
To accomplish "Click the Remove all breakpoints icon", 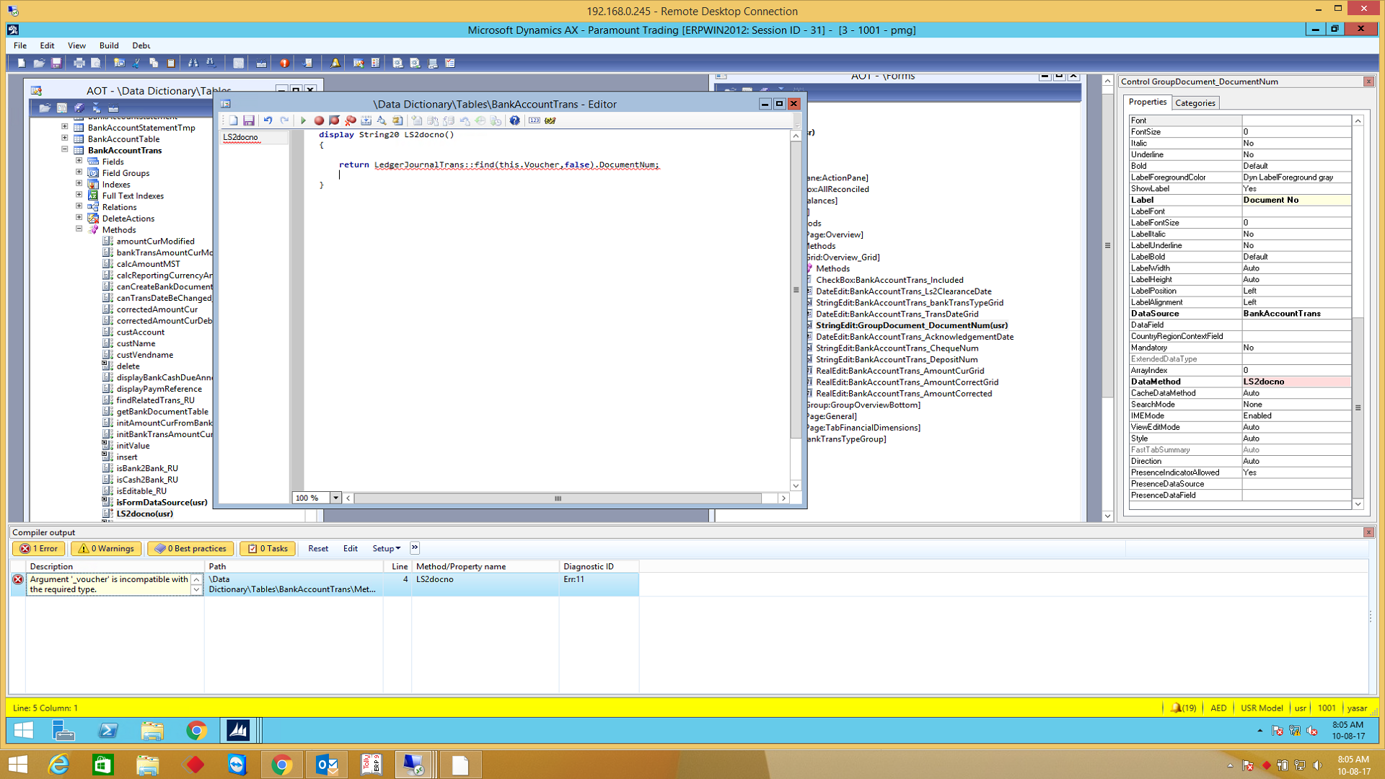I will coord(351,120).
